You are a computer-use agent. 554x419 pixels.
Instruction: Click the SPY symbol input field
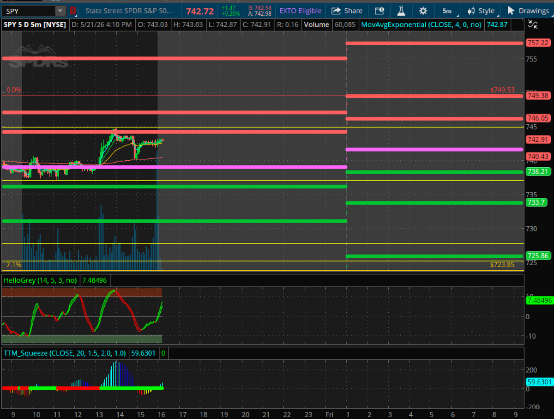coord(28,11)
